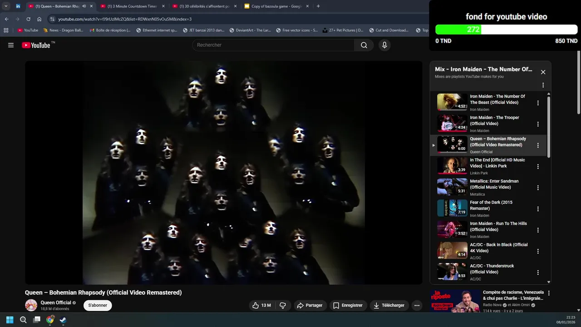Image resolution: width=581 pixels, height=327 pixels.
Task: Open options for Compète de racisme video
Action: tap(549, 293)
